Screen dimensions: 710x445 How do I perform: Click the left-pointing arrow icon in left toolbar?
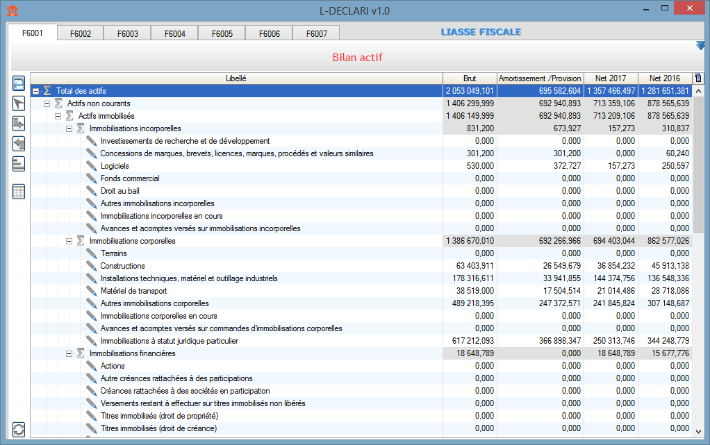click(19, 144)
